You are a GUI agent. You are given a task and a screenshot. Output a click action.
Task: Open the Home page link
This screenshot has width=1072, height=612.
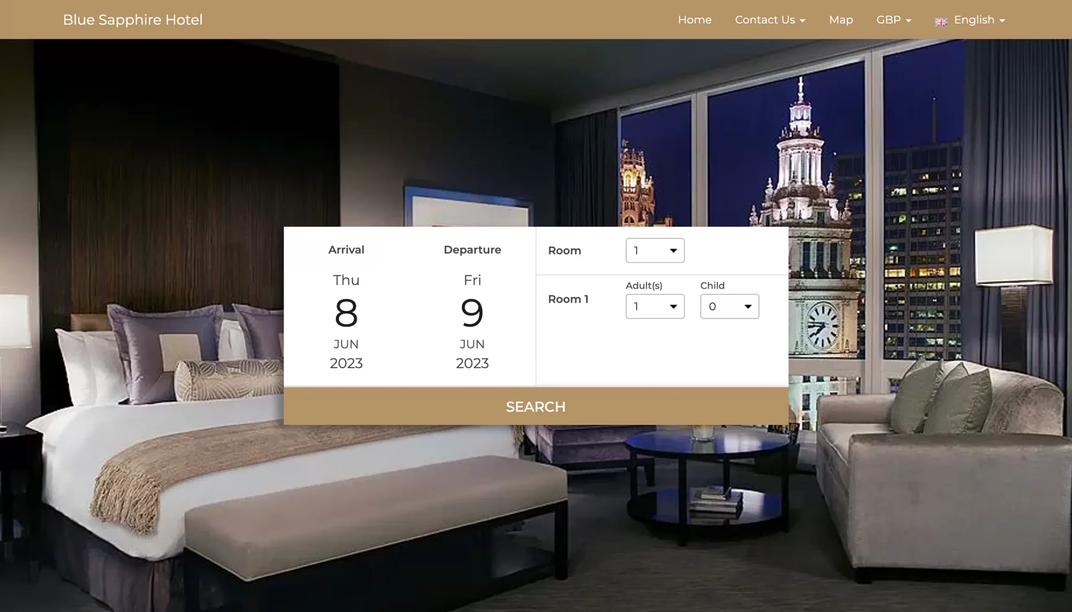(x=694, y=20)
